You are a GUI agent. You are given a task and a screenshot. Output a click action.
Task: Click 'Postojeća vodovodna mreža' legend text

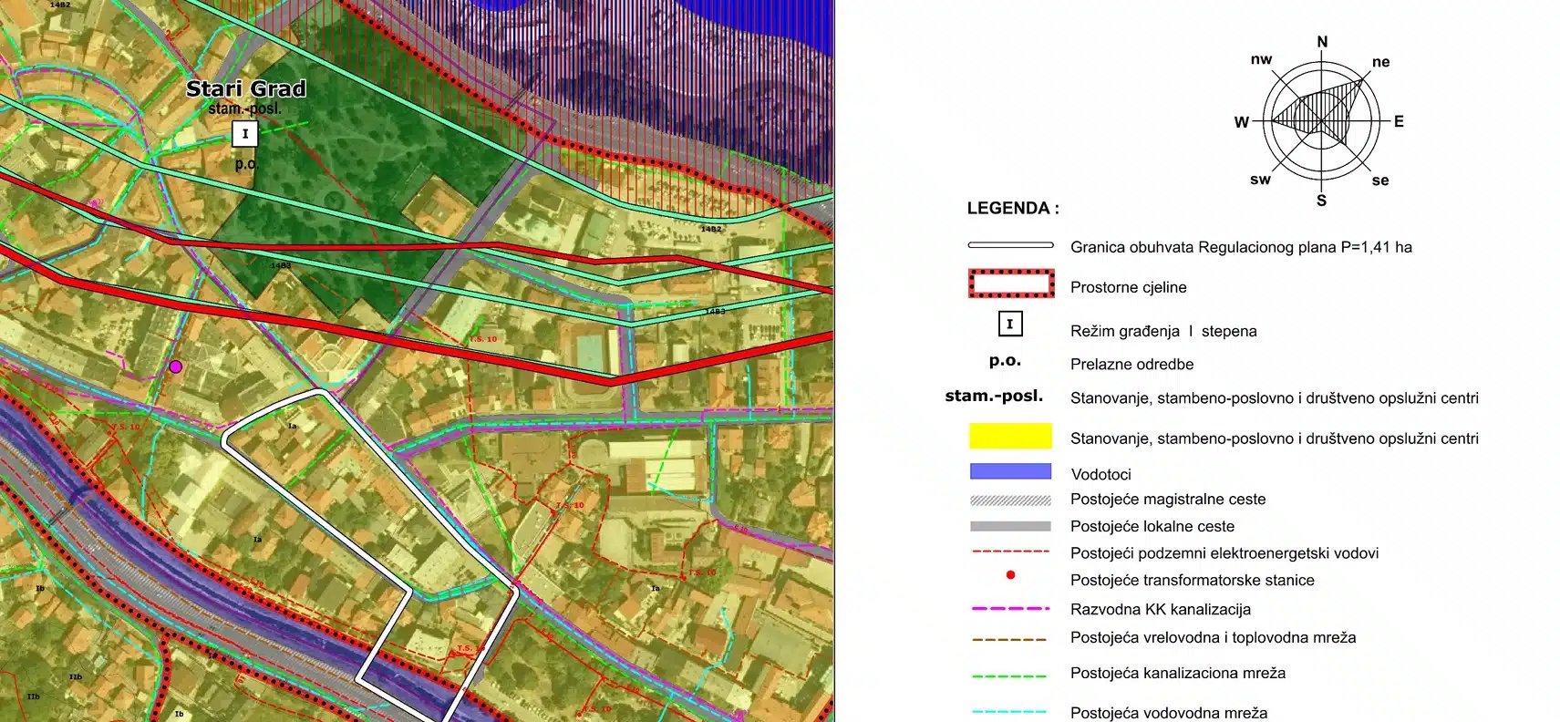(1169, 713)
